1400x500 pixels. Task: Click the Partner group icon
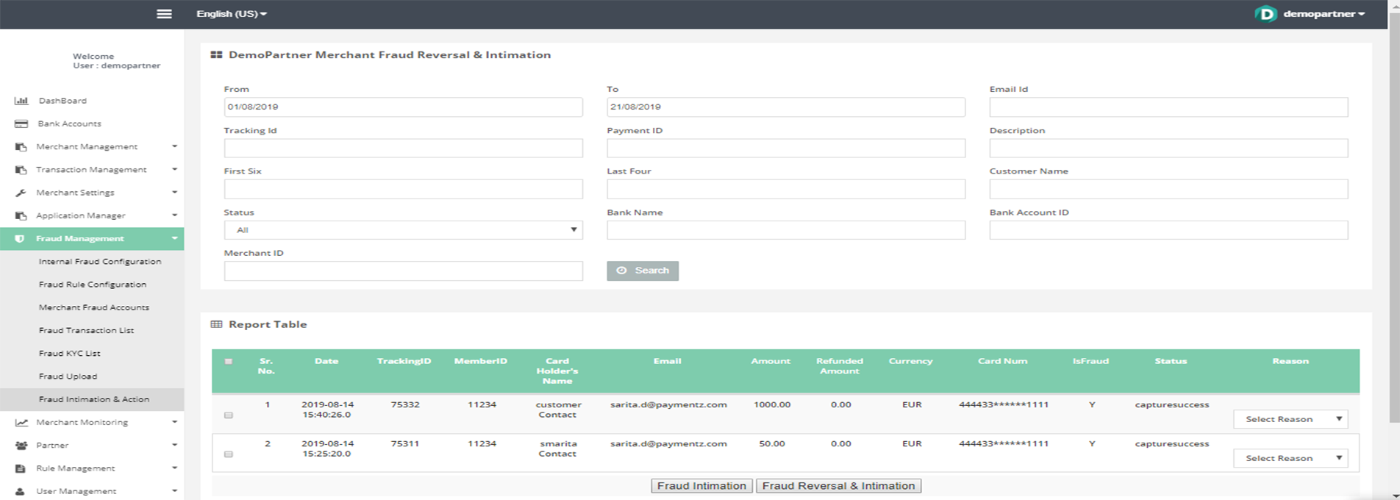(x=21, y=446)
